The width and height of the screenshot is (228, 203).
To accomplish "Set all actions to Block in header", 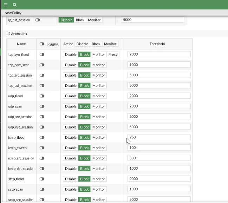I will click(96, 44).
